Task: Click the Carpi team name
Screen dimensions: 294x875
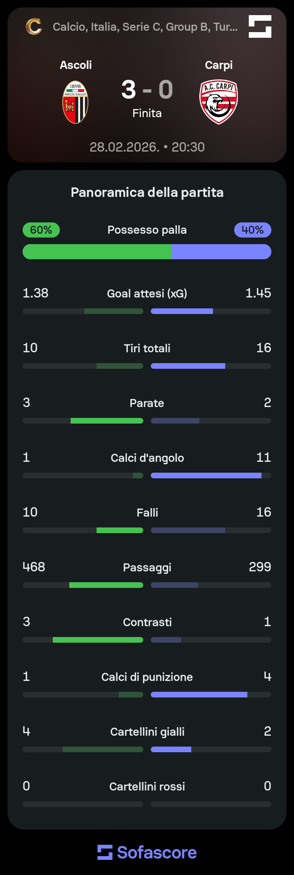Action: click(x=219, y=65)
